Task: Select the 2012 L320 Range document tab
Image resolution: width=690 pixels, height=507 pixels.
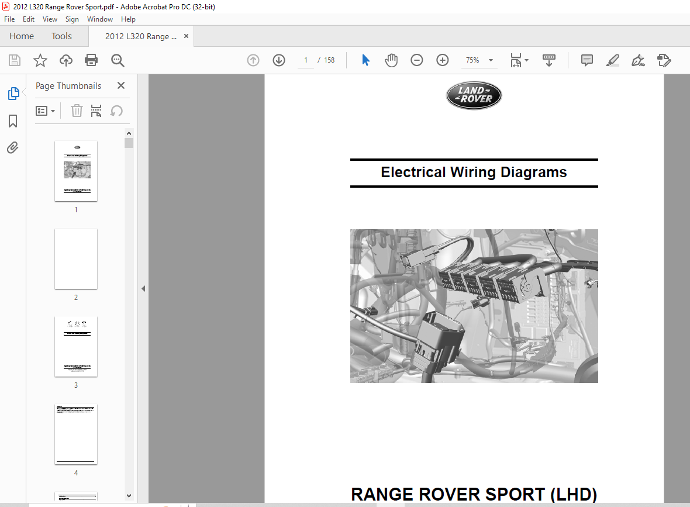Action: point(140,36)
